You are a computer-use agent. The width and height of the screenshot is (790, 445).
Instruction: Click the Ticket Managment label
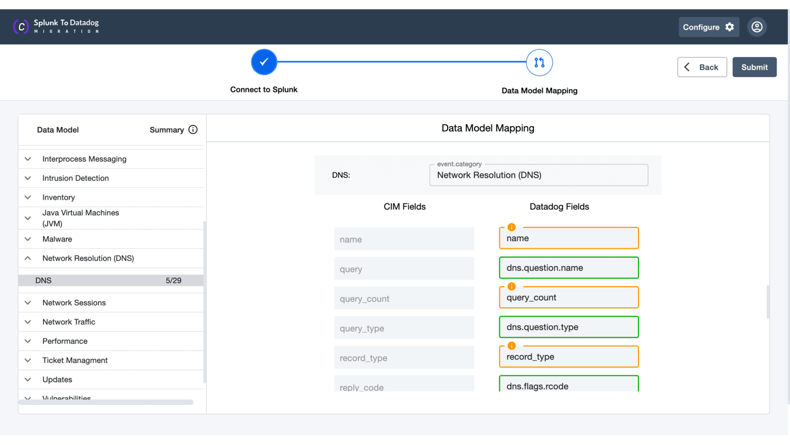pos(75,360)
